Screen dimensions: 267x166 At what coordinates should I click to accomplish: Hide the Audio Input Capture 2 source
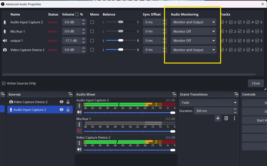[61, 110]
